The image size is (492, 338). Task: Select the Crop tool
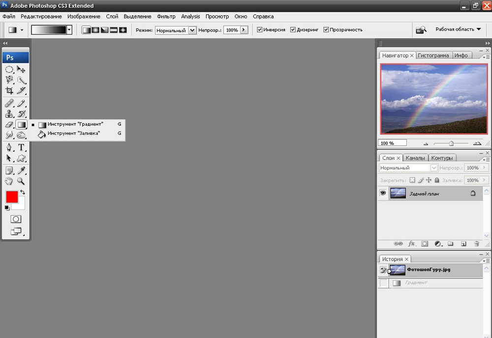[x=9, y=91]
